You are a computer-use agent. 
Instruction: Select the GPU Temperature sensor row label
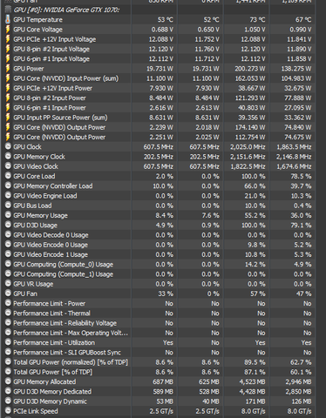pyautogui.click(x=37, y=20)
